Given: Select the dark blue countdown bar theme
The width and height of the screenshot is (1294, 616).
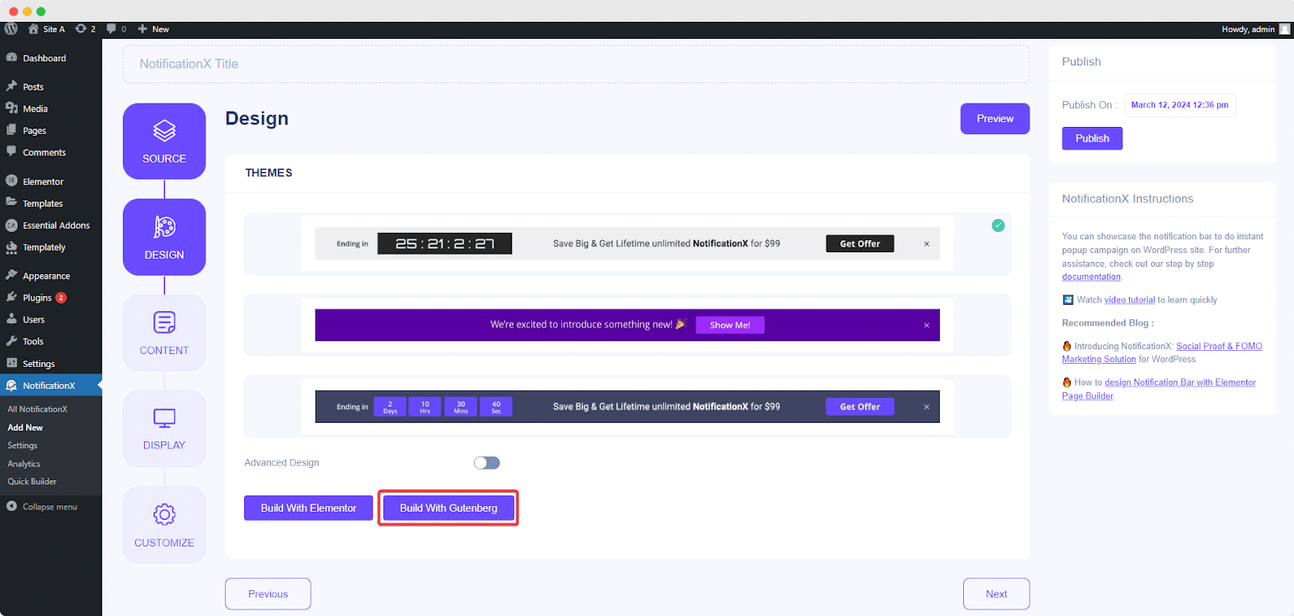Looking at the screenshot, I should (627, 407).
